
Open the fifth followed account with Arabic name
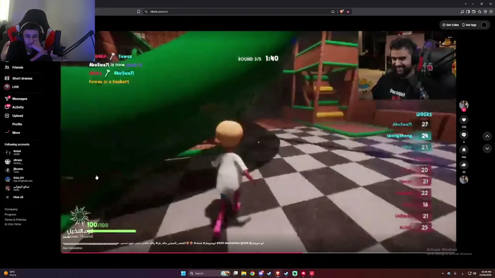17,188
